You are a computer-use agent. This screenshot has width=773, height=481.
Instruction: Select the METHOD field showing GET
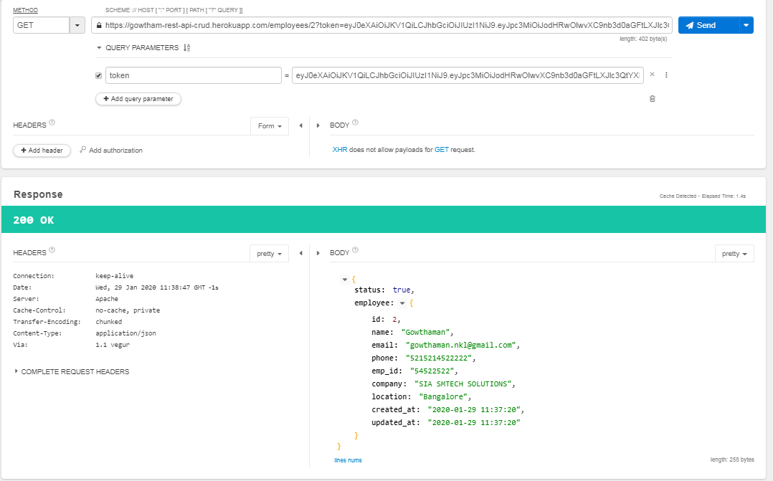coord(42,25)
